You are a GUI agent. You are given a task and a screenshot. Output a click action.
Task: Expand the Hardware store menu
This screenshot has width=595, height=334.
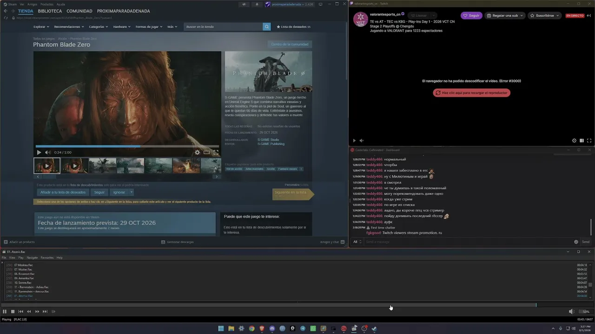122,27
